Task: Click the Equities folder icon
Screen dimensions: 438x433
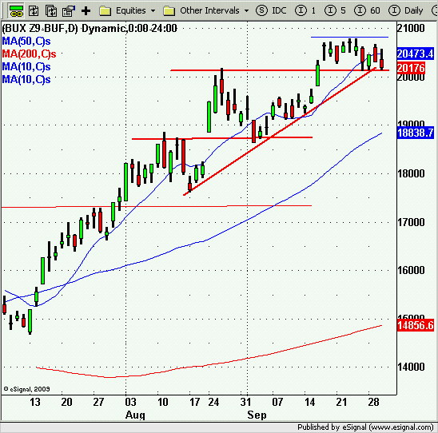Action: coord(105,11)
